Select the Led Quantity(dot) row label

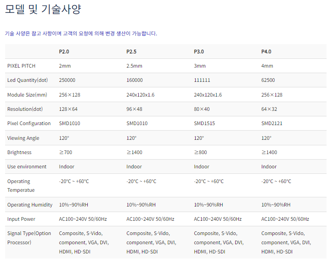[x=28, y=80]
